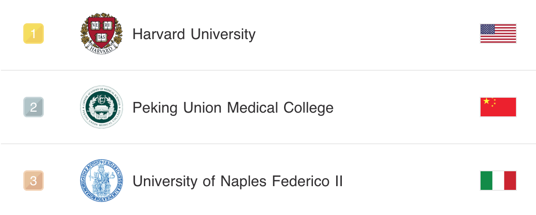Click the word College in the second row
Screen dimensions: 536x215
pyautogui.click(x=309, y=107)
